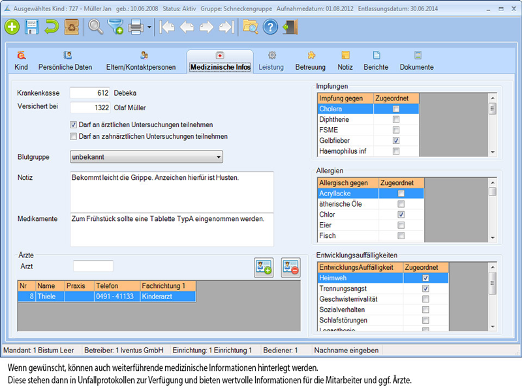
Task: Click the Fachrichtung 1 column header
Action: [167, 285]
